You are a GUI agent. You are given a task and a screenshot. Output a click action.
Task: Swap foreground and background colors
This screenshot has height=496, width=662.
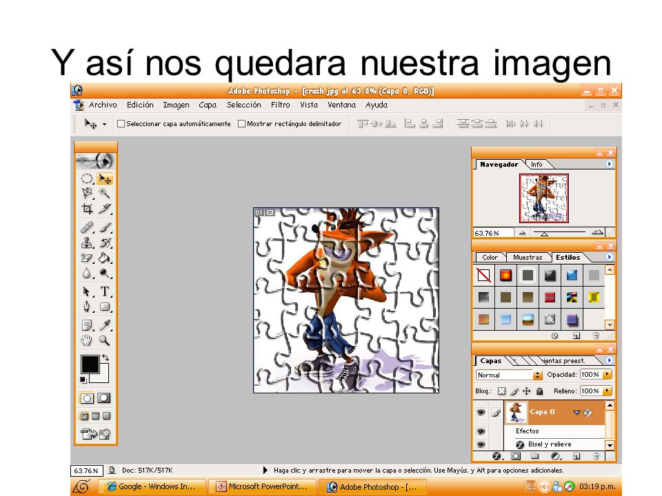[x=106, y=358]
